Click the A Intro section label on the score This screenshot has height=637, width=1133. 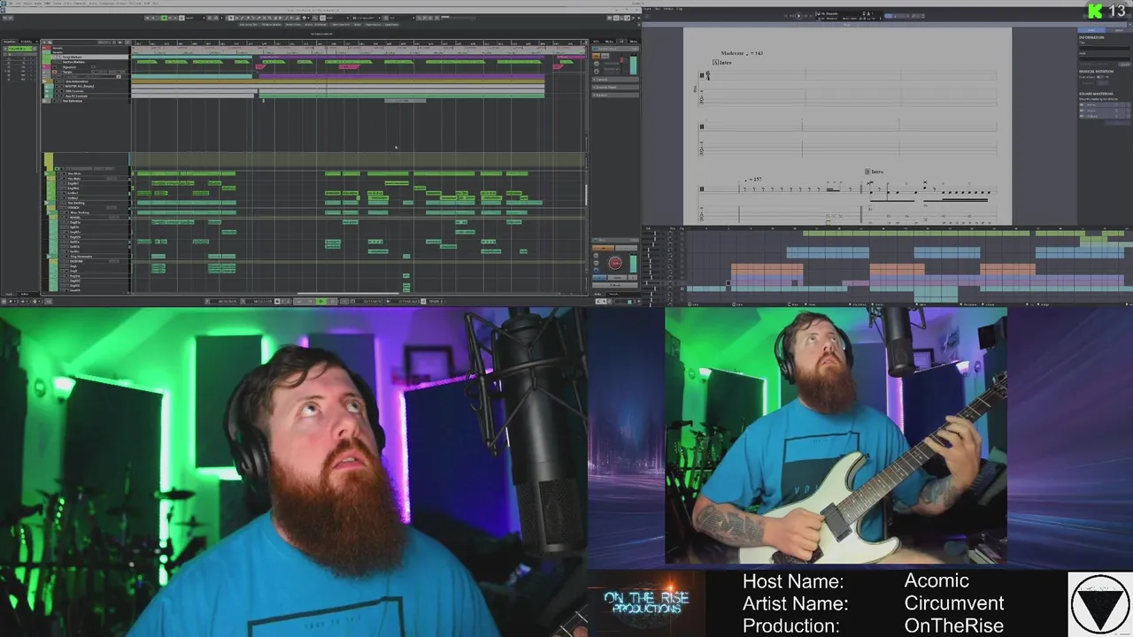pos(721,63)
